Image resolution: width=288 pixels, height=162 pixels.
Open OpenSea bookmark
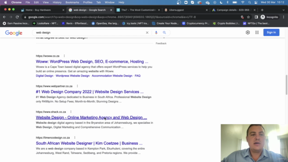click(x=105, y=23)
